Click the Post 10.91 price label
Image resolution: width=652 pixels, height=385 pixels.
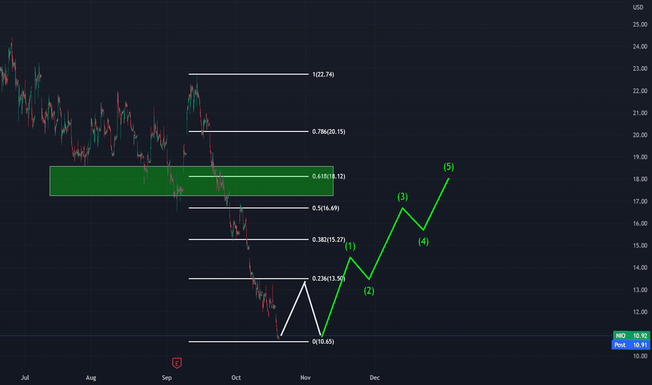[631, 344]
